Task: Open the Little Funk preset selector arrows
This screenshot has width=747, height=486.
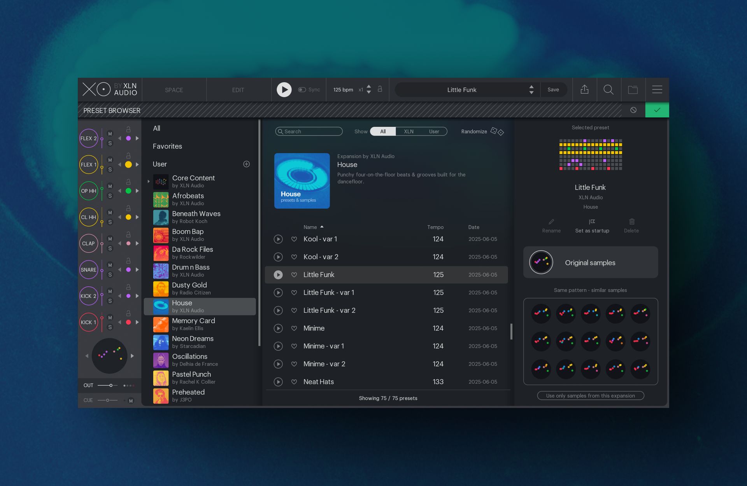Action: click(531, 89)
